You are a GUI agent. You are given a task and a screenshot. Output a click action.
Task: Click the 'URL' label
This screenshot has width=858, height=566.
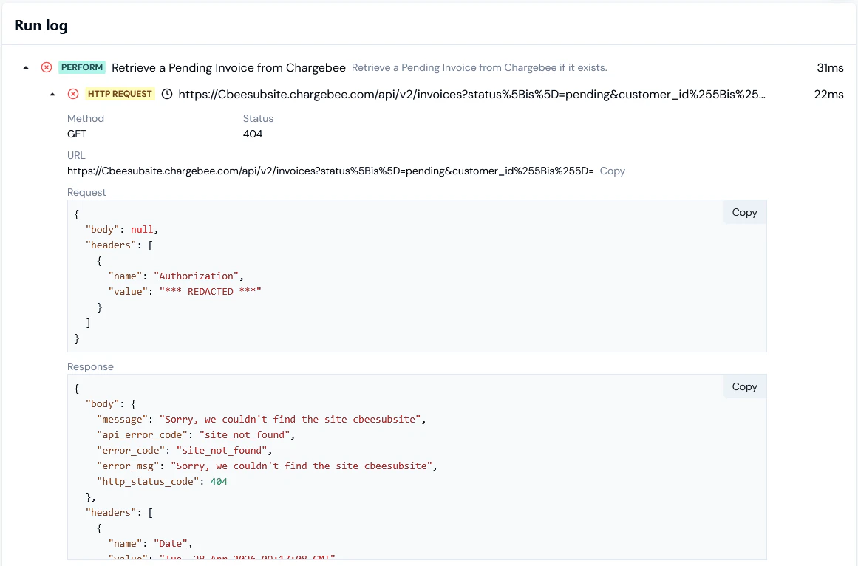(x=76, y=155)
